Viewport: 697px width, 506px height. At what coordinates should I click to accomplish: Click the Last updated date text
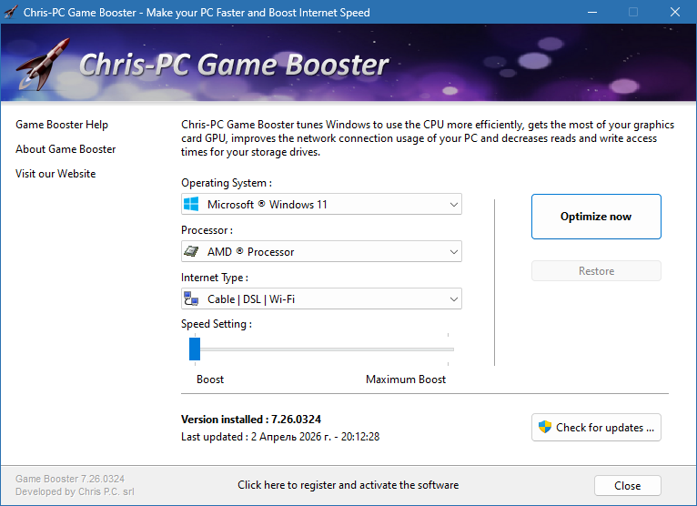[280, 437]
